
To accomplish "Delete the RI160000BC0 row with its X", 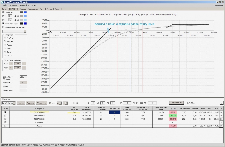I will 221,116.
